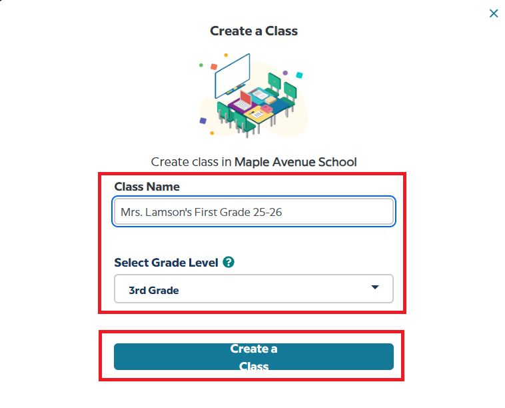Viewport: 505px width, 408px height.
Task: Click the Create a Class heading
Action: (254, 31)
